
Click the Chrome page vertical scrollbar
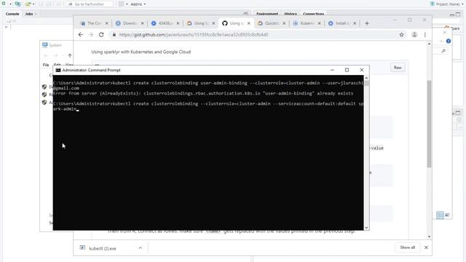click(429, 124)
